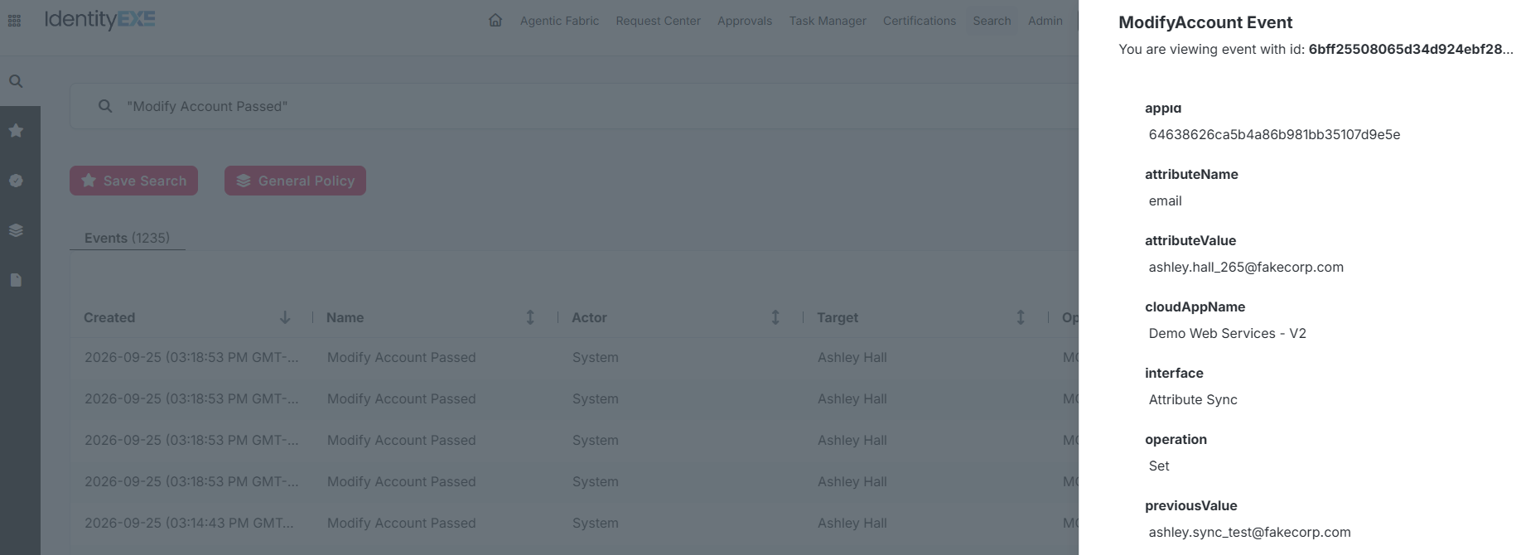Image resolution: width=1516 pixels, height=555 pixels.
Task: Open the star favorites sidebar icon
Action: tap(16, 131)
